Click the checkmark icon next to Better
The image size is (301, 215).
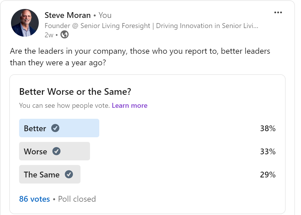55,128
